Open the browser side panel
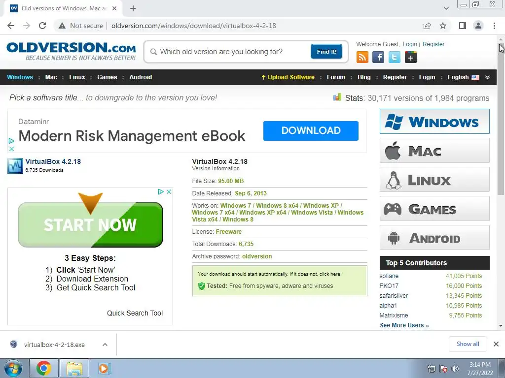This screenshot has width=505, height=378. [x=463, y=26]
